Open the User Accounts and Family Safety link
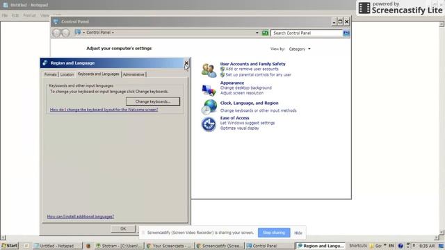Viewport: 445px width, 250px height. tap(252, 64)
